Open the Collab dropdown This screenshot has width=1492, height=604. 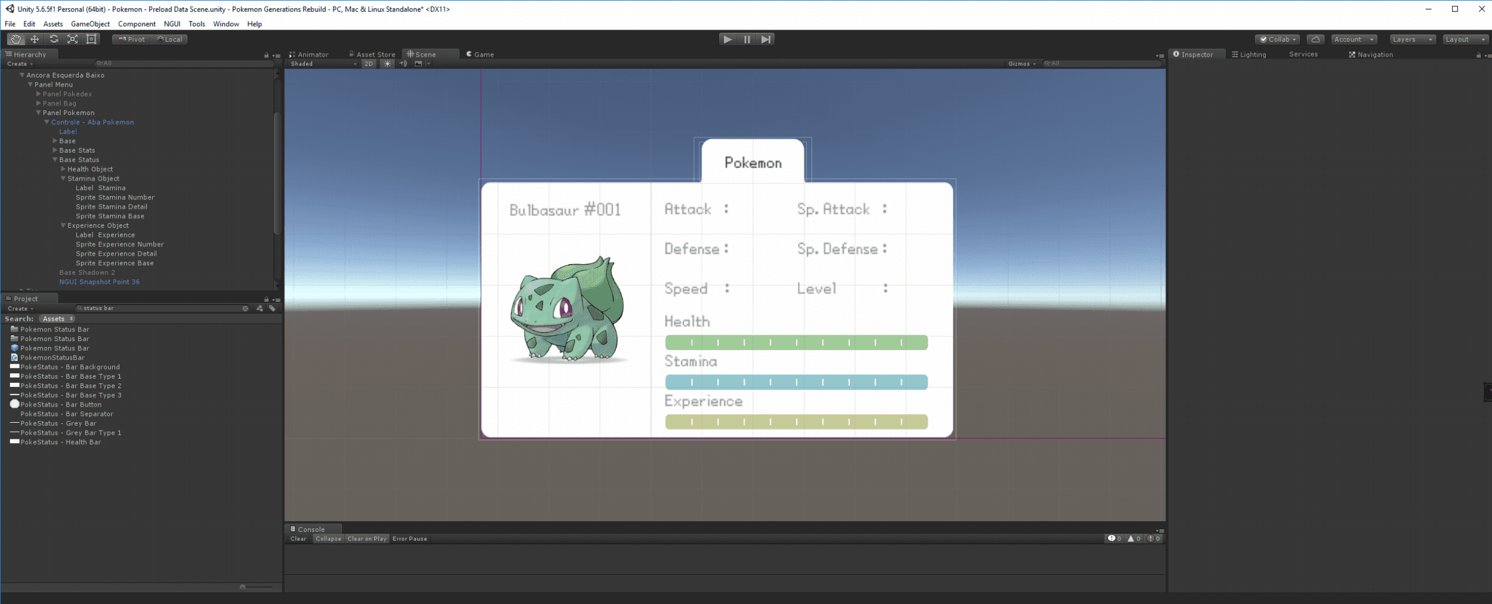pos(1277,39)
